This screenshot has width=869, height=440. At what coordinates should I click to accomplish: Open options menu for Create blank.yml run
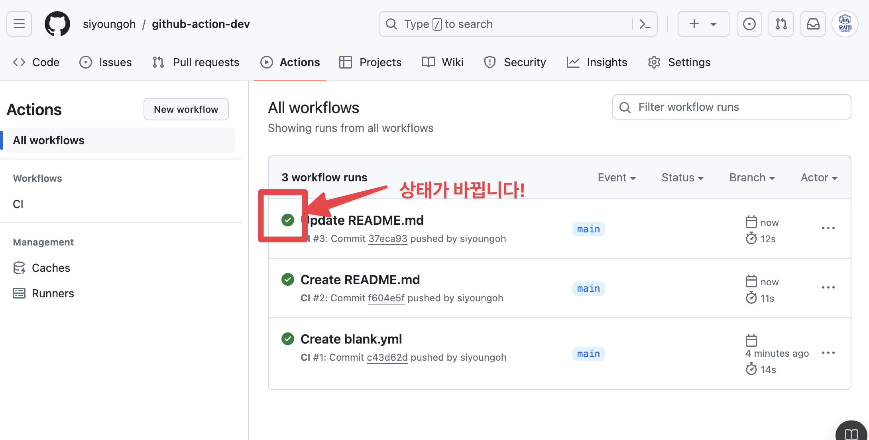(828, 353)
